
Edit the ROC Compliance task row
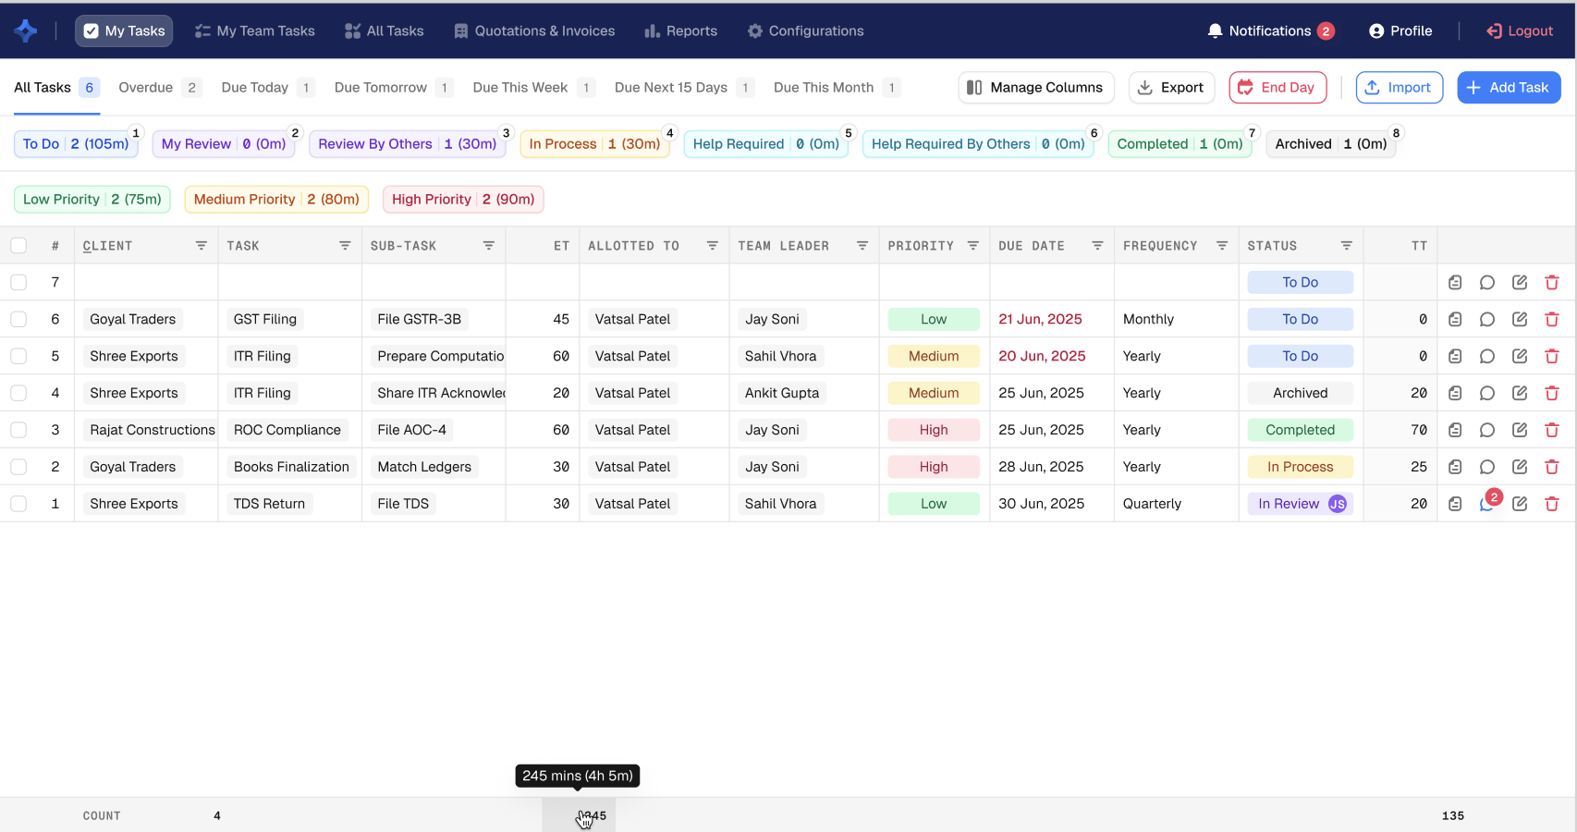click(1519, 430)
